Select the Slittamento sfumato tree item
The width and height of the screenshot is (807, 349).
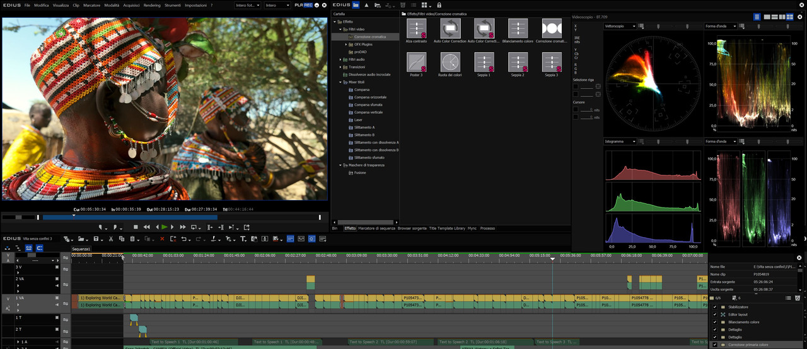click(x=369, y=158)
